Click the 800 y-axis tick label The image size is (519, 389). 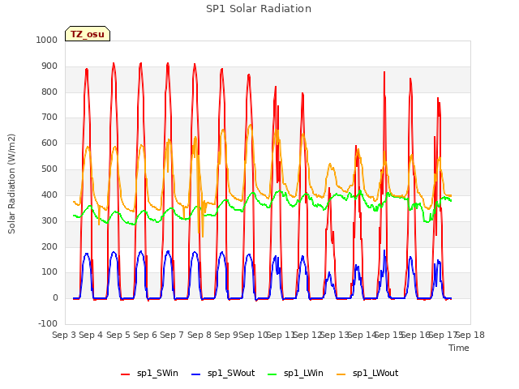coord(49,92)
